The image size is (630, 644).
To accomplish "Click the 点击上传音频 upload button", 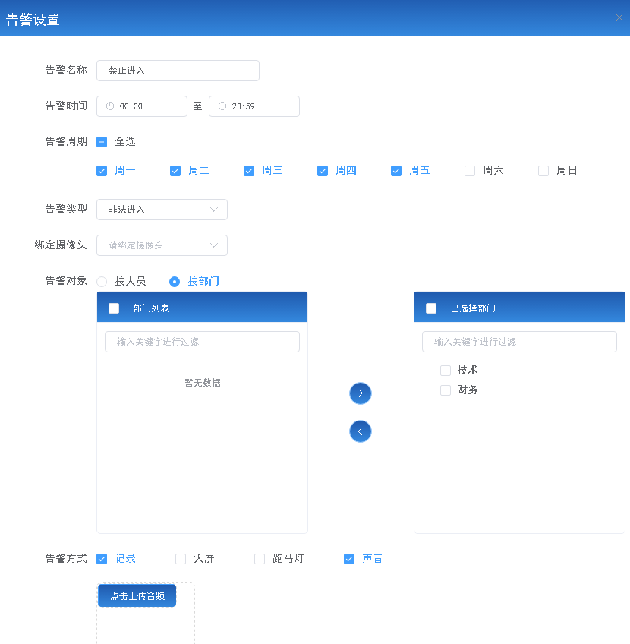I will tap(137, 595).
